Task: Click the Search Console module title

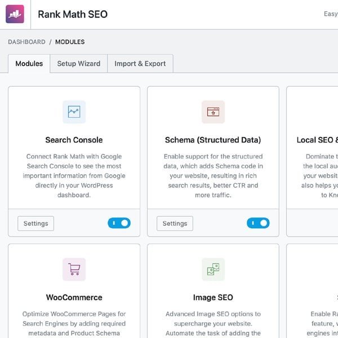Action: 74,140
